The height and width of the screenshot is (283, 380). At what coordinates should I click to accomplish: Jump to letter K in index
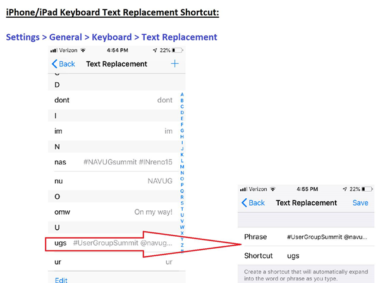pyautogui.click(x=182, y=154)
